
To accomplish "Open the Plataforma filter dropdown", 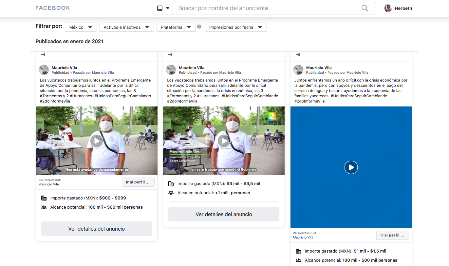I will (176, 27).
